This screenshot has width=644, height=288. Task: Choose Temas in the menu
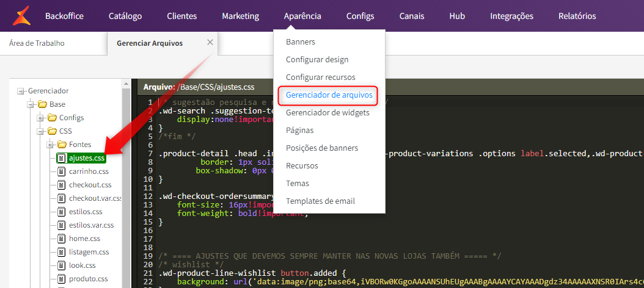[298, 184]
